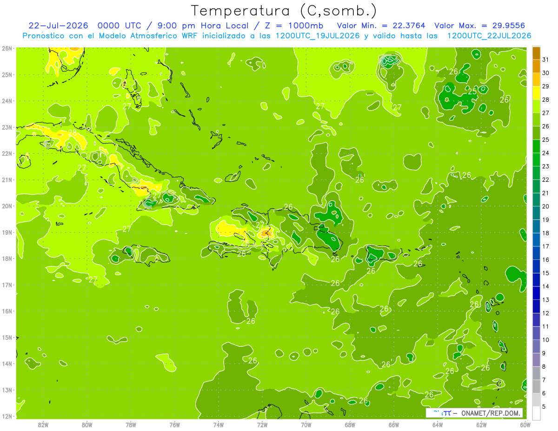Click the '21N' latitude axis label
The image size is (558, 431).
[7, 179]
